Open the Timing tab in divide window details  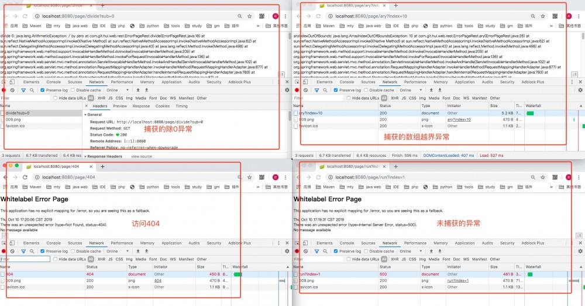pyautogui.click(x=182, y=106)
